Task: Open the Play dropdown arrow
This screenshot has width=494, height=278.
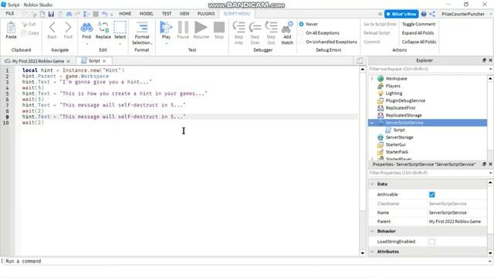Action: [x=166, y=43]
